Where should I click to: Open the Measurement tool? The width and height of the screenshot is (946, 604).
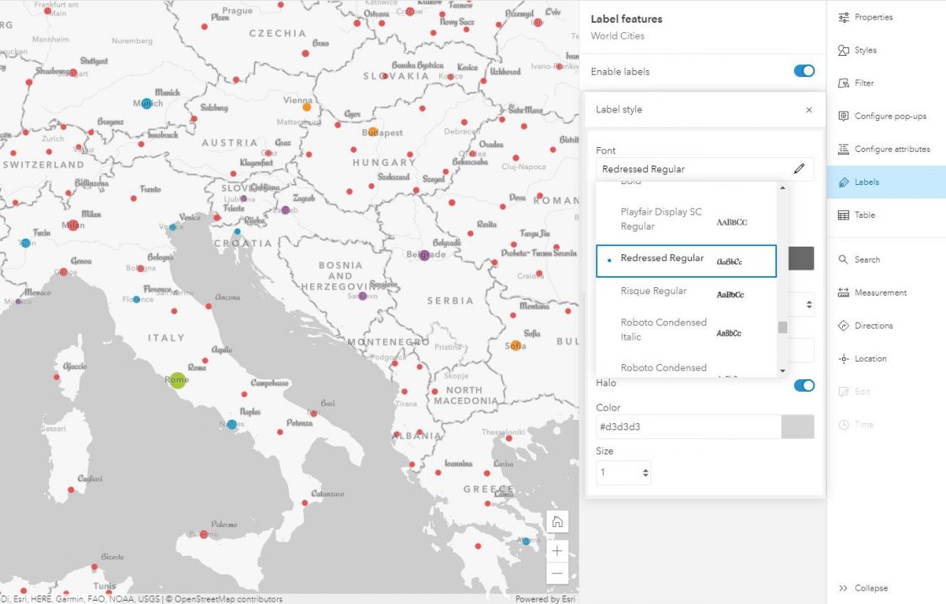point(878,292)
